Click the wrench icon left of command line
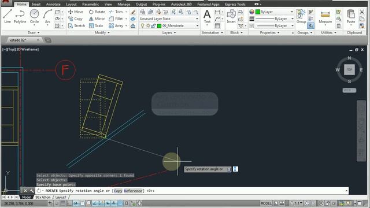The height and width of the screenshot is (208, 370). pyautogui.click(x=31, y=191)
